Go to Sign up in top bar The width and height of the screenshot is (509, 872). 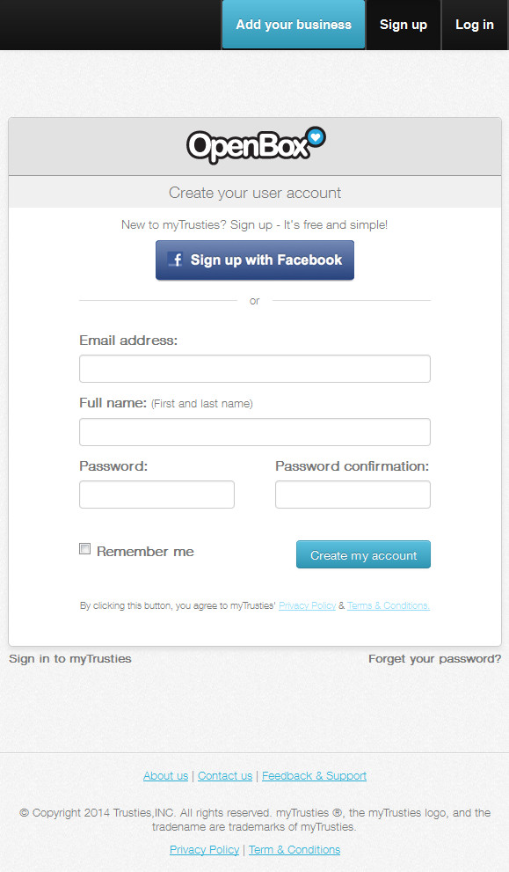(404, 25)
